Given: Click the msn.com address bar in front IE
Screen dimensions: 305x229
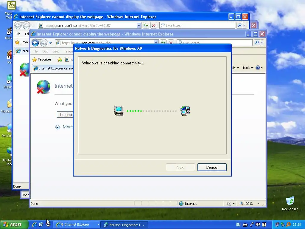Looking at the screenshot, I should 107,43.
